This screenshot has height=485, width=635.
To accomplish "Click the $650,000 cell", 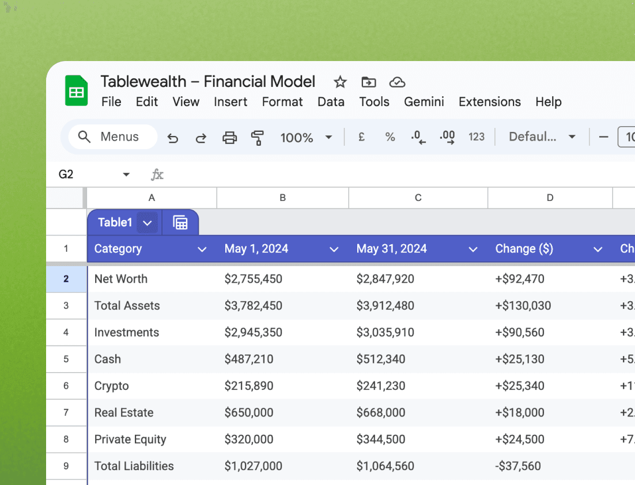I will tap(283, 412).
